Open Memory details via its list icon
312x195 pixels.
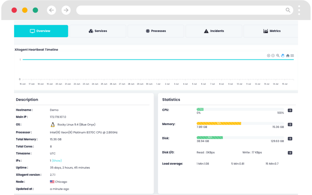click(290, 124)
